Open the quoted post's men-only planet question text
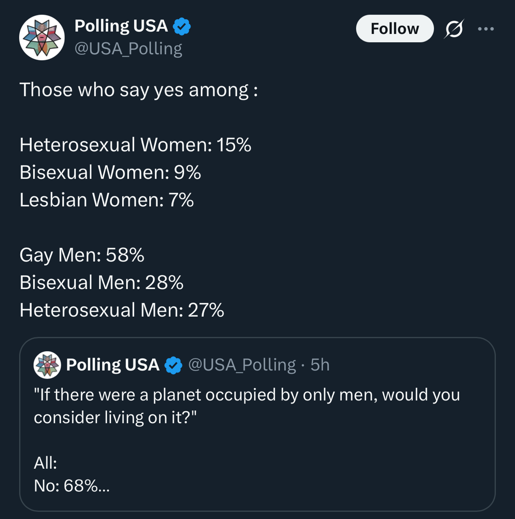Image resolution: width=515 pixels, height=519 pixels. point(247,406)
